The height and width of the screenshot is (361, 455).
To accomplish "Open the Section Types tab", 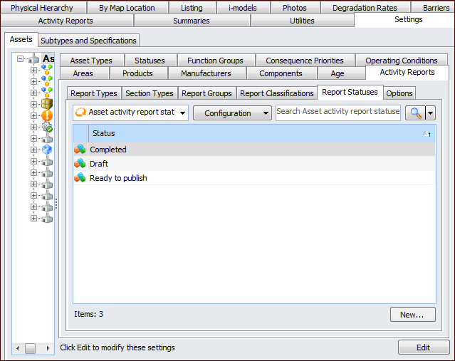I will coord(150,93).
